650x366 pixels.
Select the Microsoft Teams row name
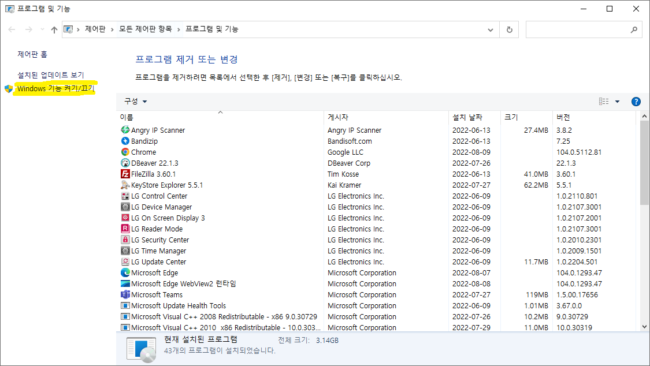(x=157, y=295)
